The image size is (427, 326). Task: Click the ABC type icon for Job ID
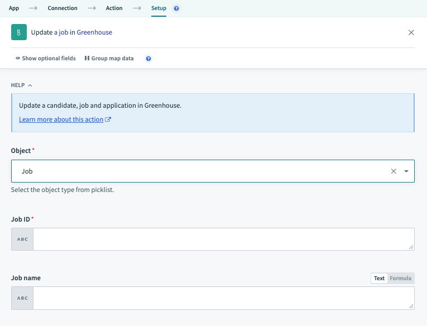coord(22,239)
